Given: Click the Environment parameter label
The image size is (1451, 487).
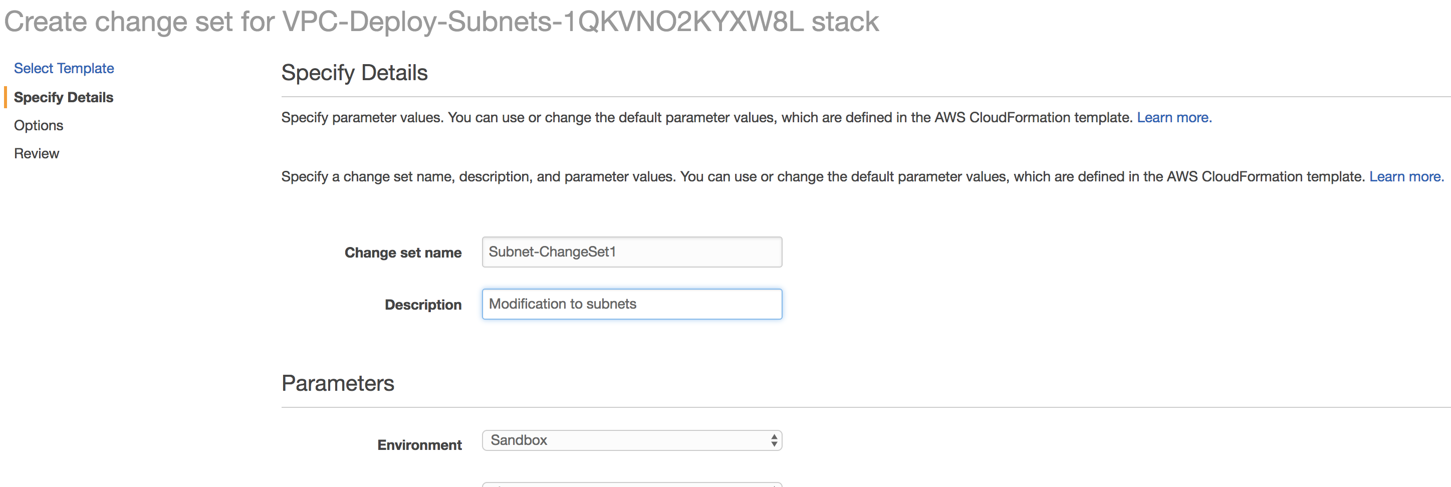Looking at the screenshot, I should 419,445.
